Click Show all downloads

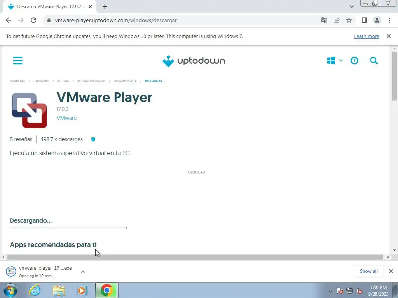click(368, 271)
